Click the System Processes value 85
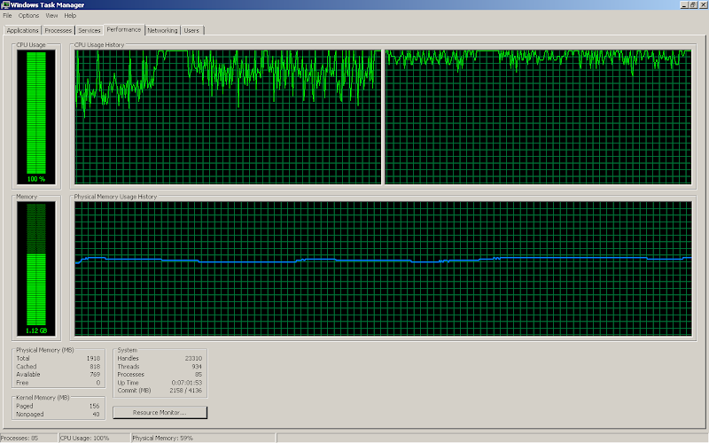 tap(199, 374)
